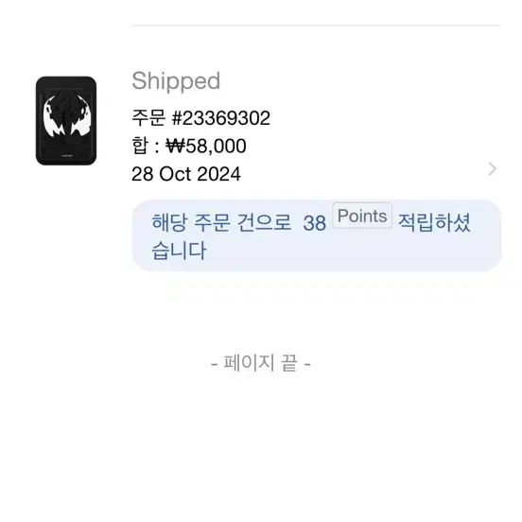Click the 습니다 text in the banner

(x=179, y=251)
